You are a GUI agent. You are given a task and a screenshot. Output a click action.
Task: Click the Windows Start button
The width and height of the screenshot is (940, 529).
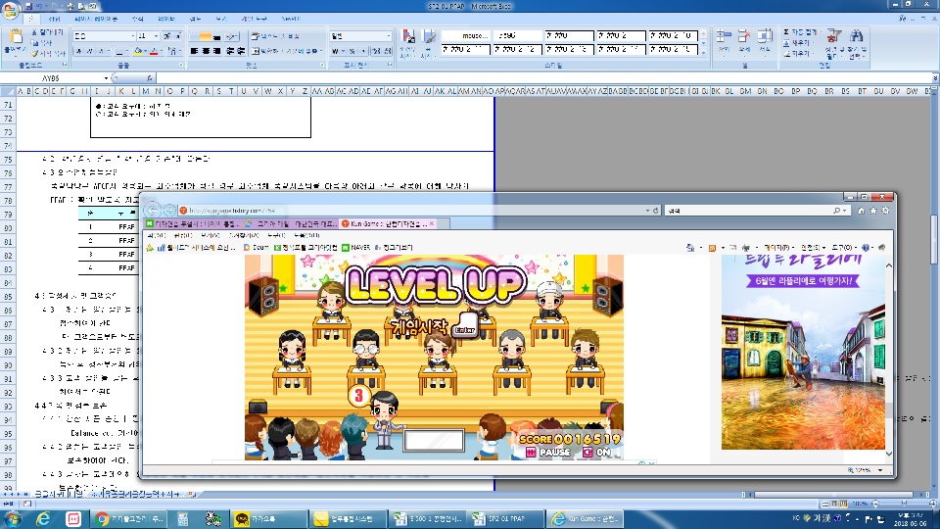[12, 519]
